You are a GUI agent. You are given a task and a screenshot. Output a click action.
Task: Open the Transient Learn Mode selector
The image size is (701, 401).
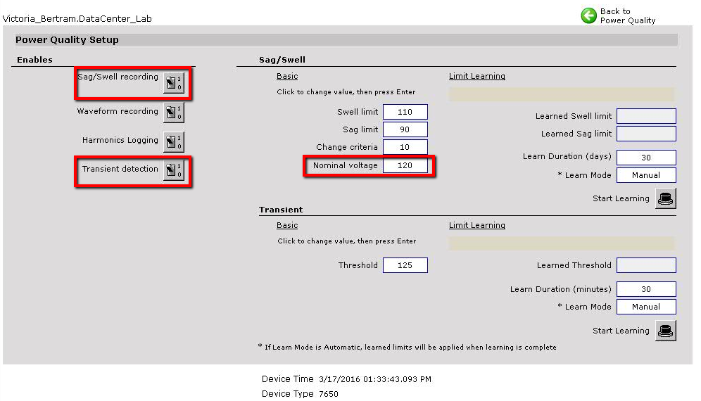[x=645, y=307]
